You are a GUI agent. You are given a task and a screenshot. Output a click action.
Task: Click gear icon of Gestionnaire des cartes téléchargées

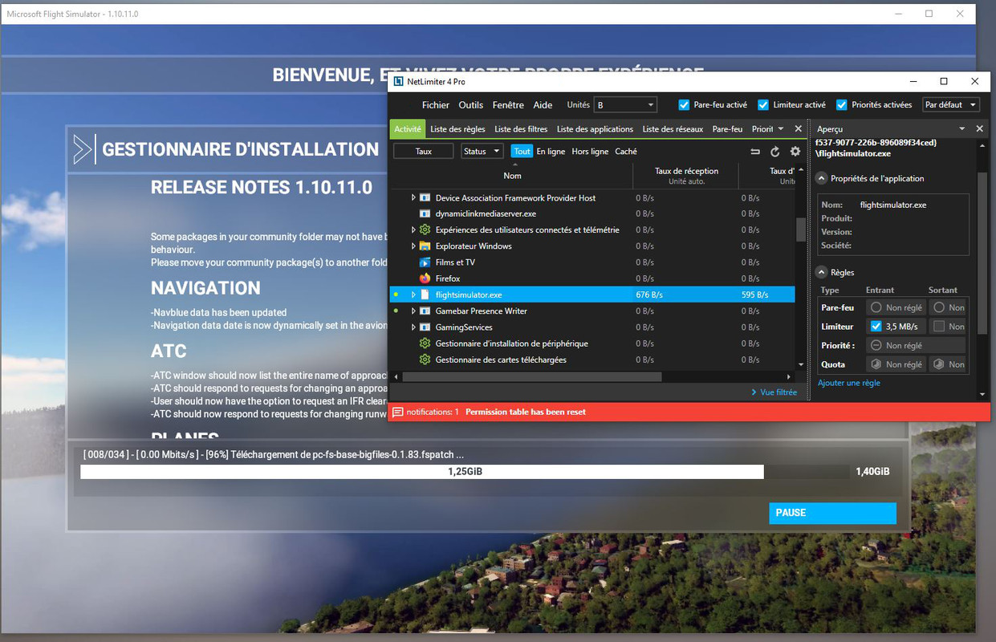(x=425, y=360)
